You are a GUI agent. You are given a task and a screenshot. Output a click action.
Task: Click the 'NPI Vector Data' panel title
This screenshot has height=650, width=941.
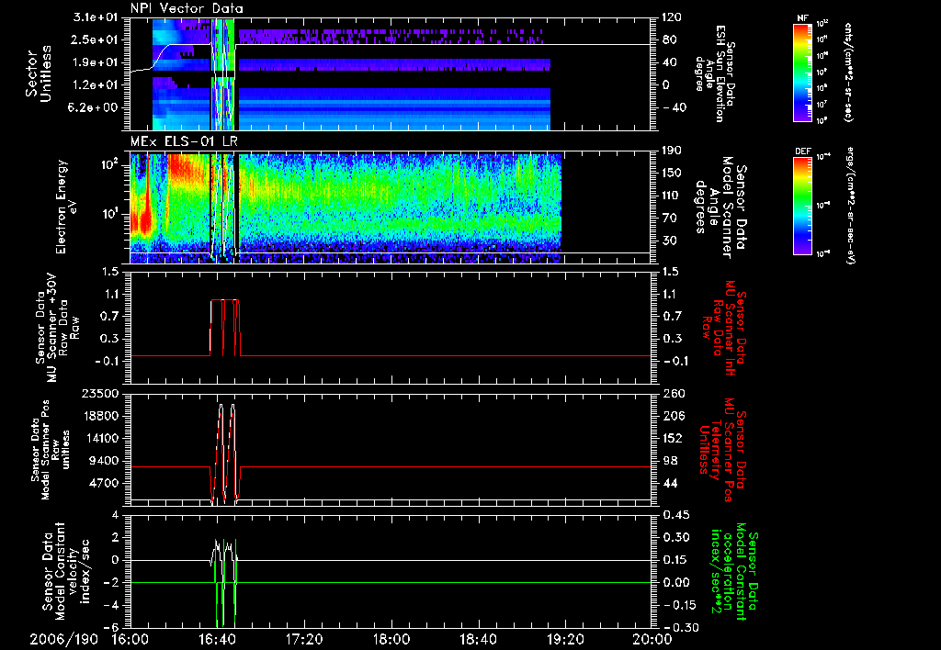click(x=187, y=8)
